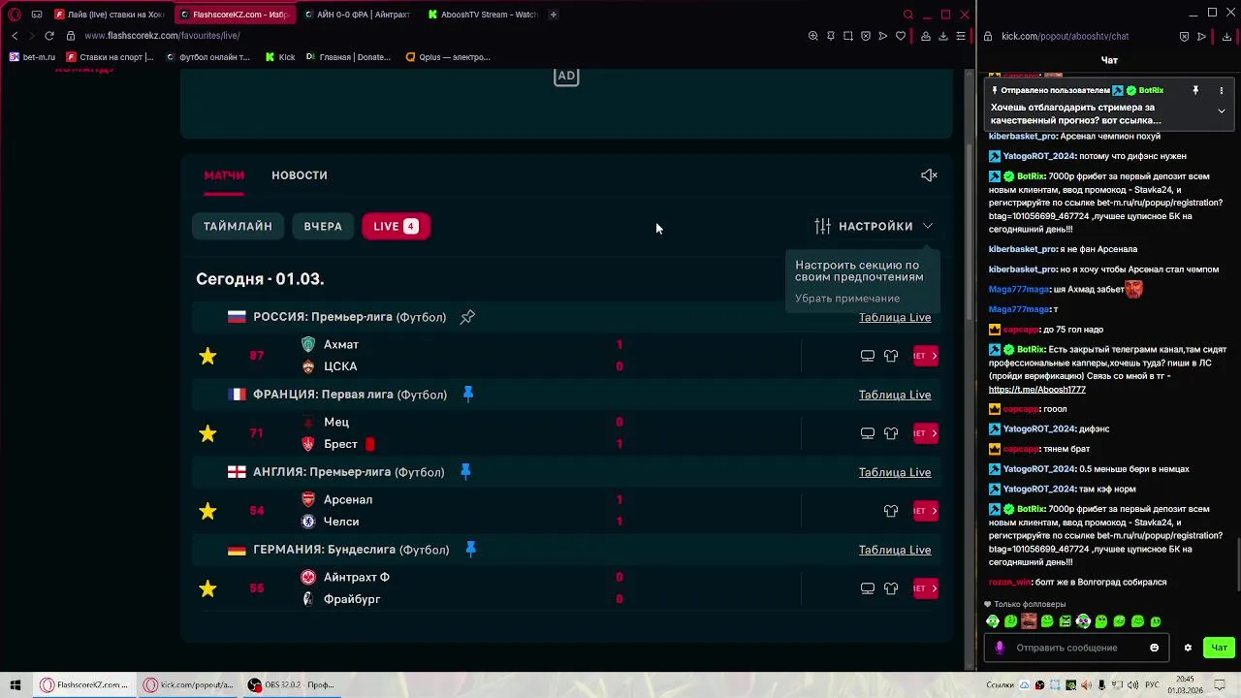Remove Ахмат–ЦСКА match from favourites
The image size is (1241, 698).
point(207,356)
